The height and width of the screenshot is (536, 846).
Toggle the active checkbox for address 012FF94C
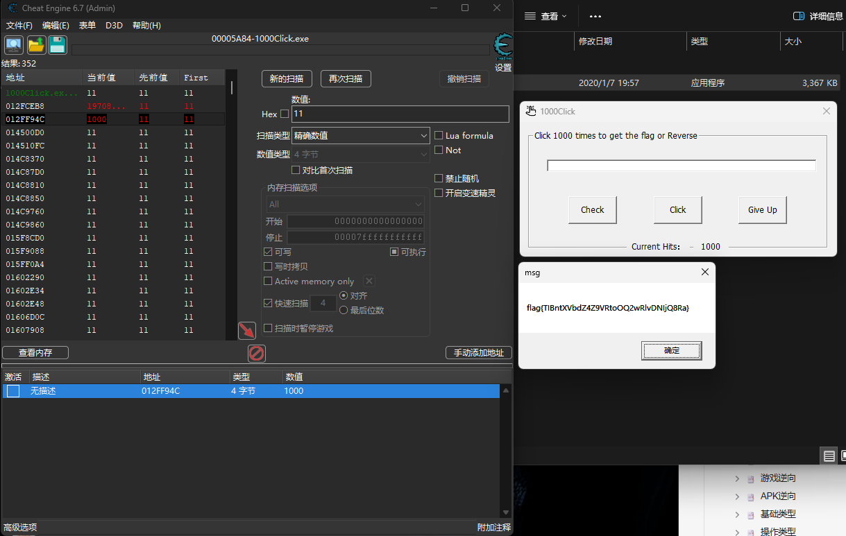tap(13, 391)
